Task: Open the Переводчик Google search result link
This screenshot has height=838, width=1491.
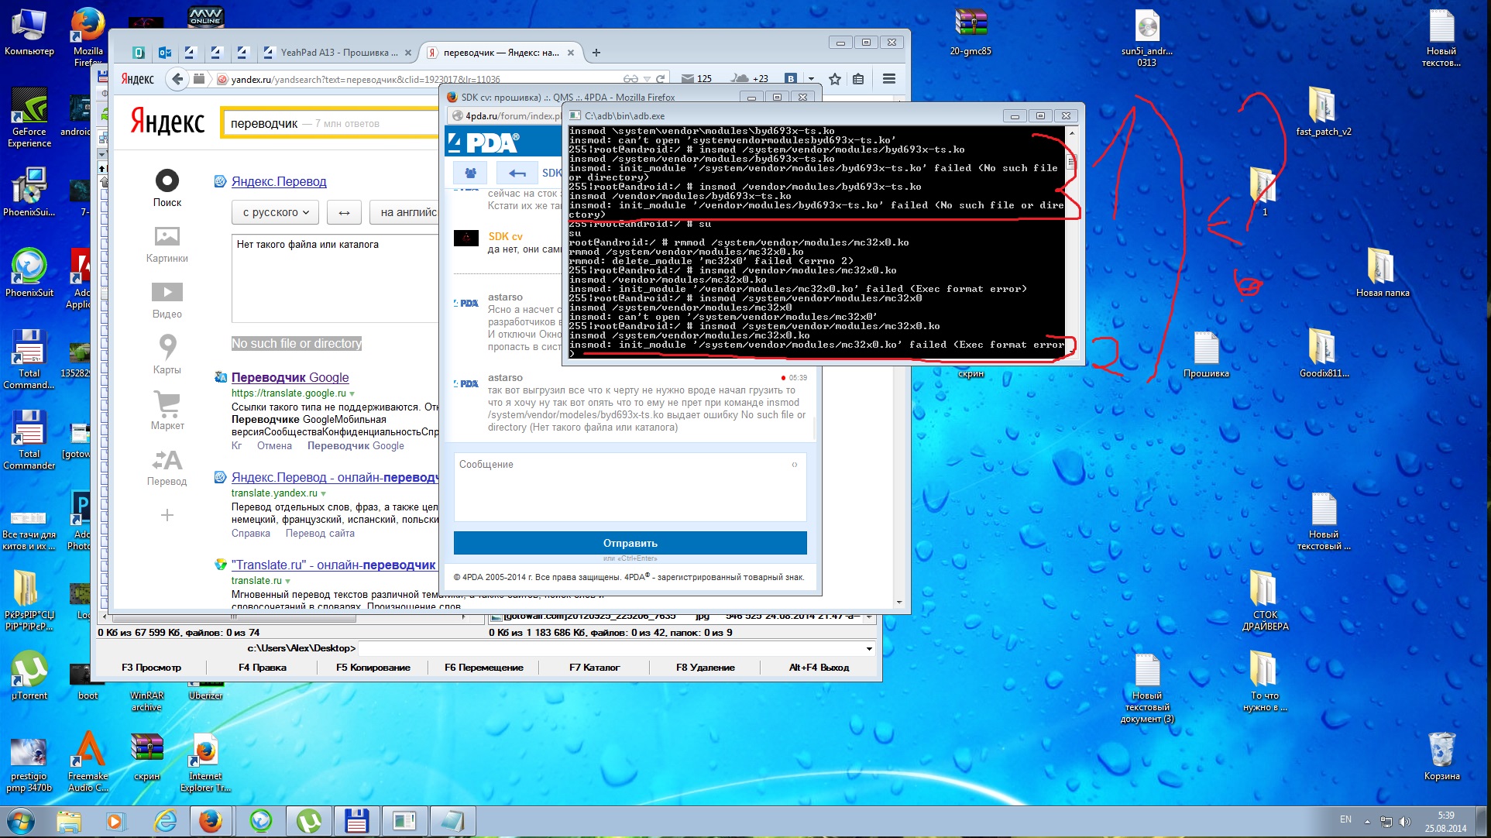Action: 290,377
